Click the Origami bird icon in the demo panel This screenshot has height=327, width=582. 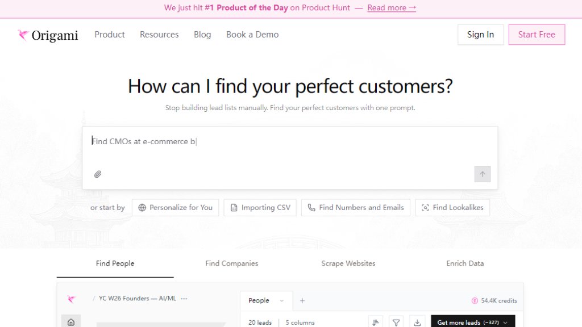coord(71,299)
